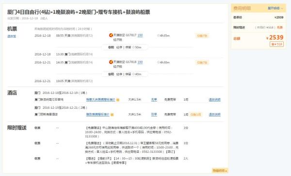This screenshot has height=176, width=291.
Task: Click the 限时赠送 section heading
Action: point(17,128)
